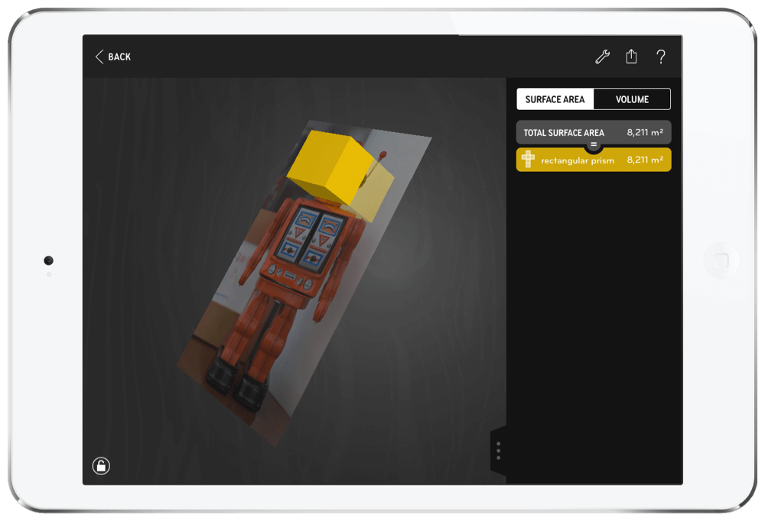Tap the equals sign connector
The width and height of the screenshot is (765, 524).
(594, 144)
